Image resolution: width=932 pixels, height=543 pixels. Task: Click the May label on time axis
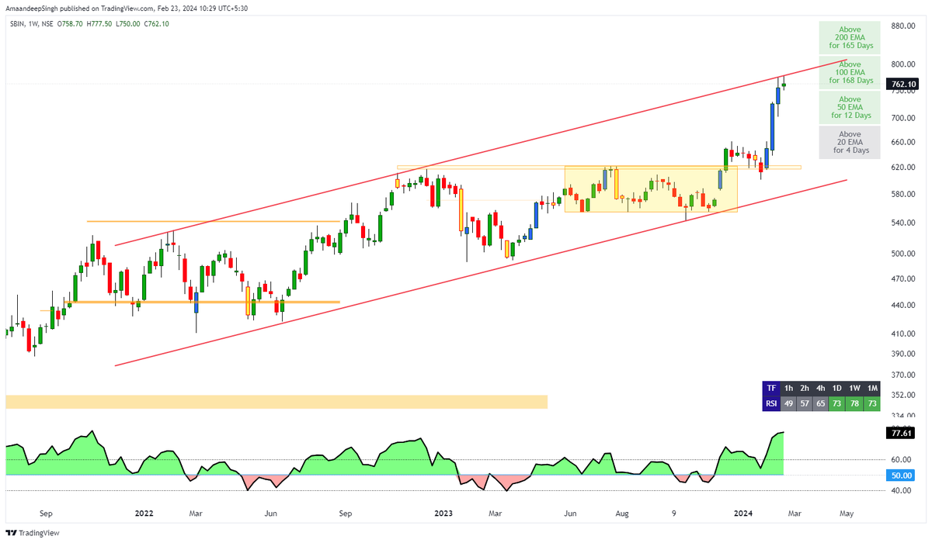847,513
